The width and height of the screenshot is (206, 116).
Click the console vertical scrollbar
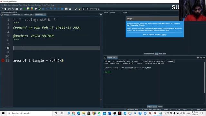(x=204, y=77)
